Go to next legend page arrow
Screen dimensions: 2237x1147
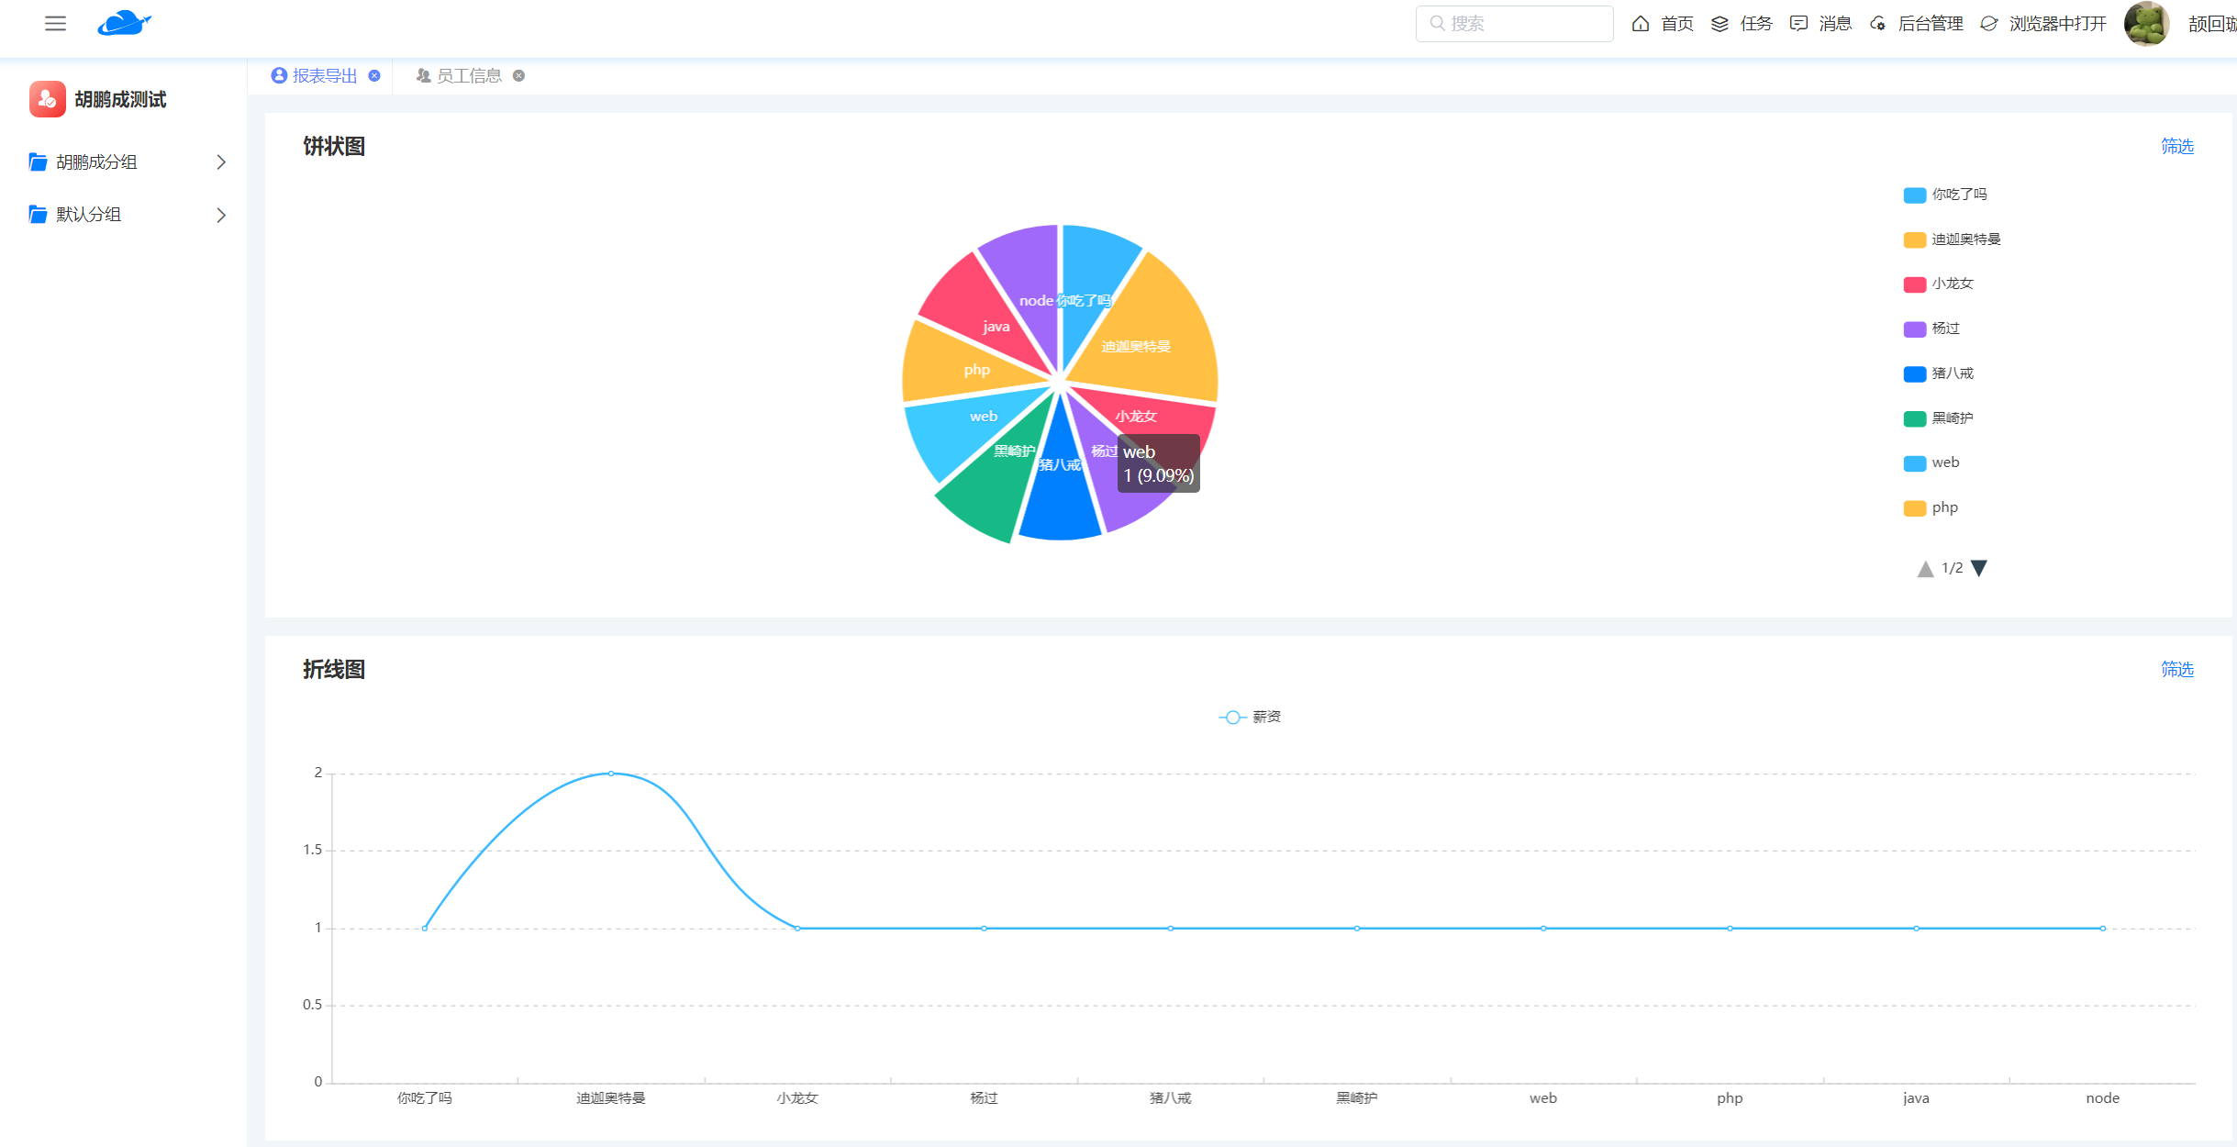[1979, 569]
